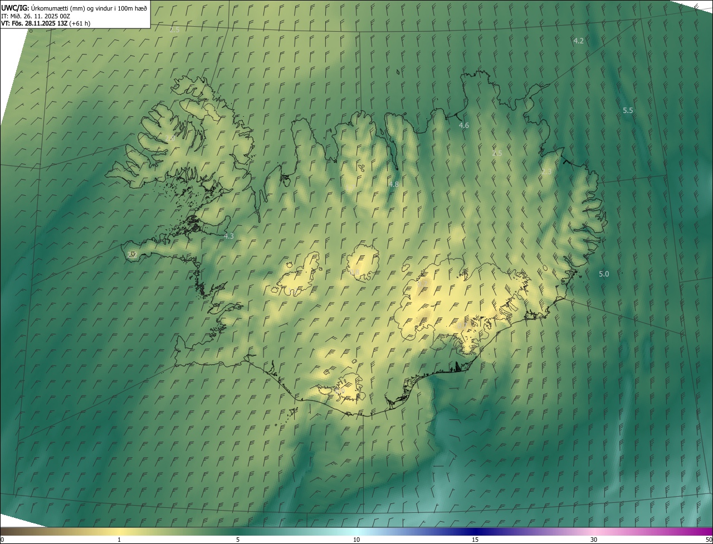Click the colorbar tick label '50'

709,540
